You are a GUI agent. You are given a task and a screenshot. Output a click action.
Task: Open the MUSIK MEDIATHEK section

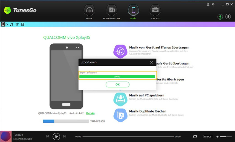coord(111,12)
